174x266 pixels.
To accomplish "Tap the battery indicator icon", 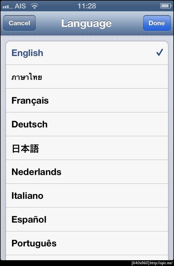I will click(166, 6).
